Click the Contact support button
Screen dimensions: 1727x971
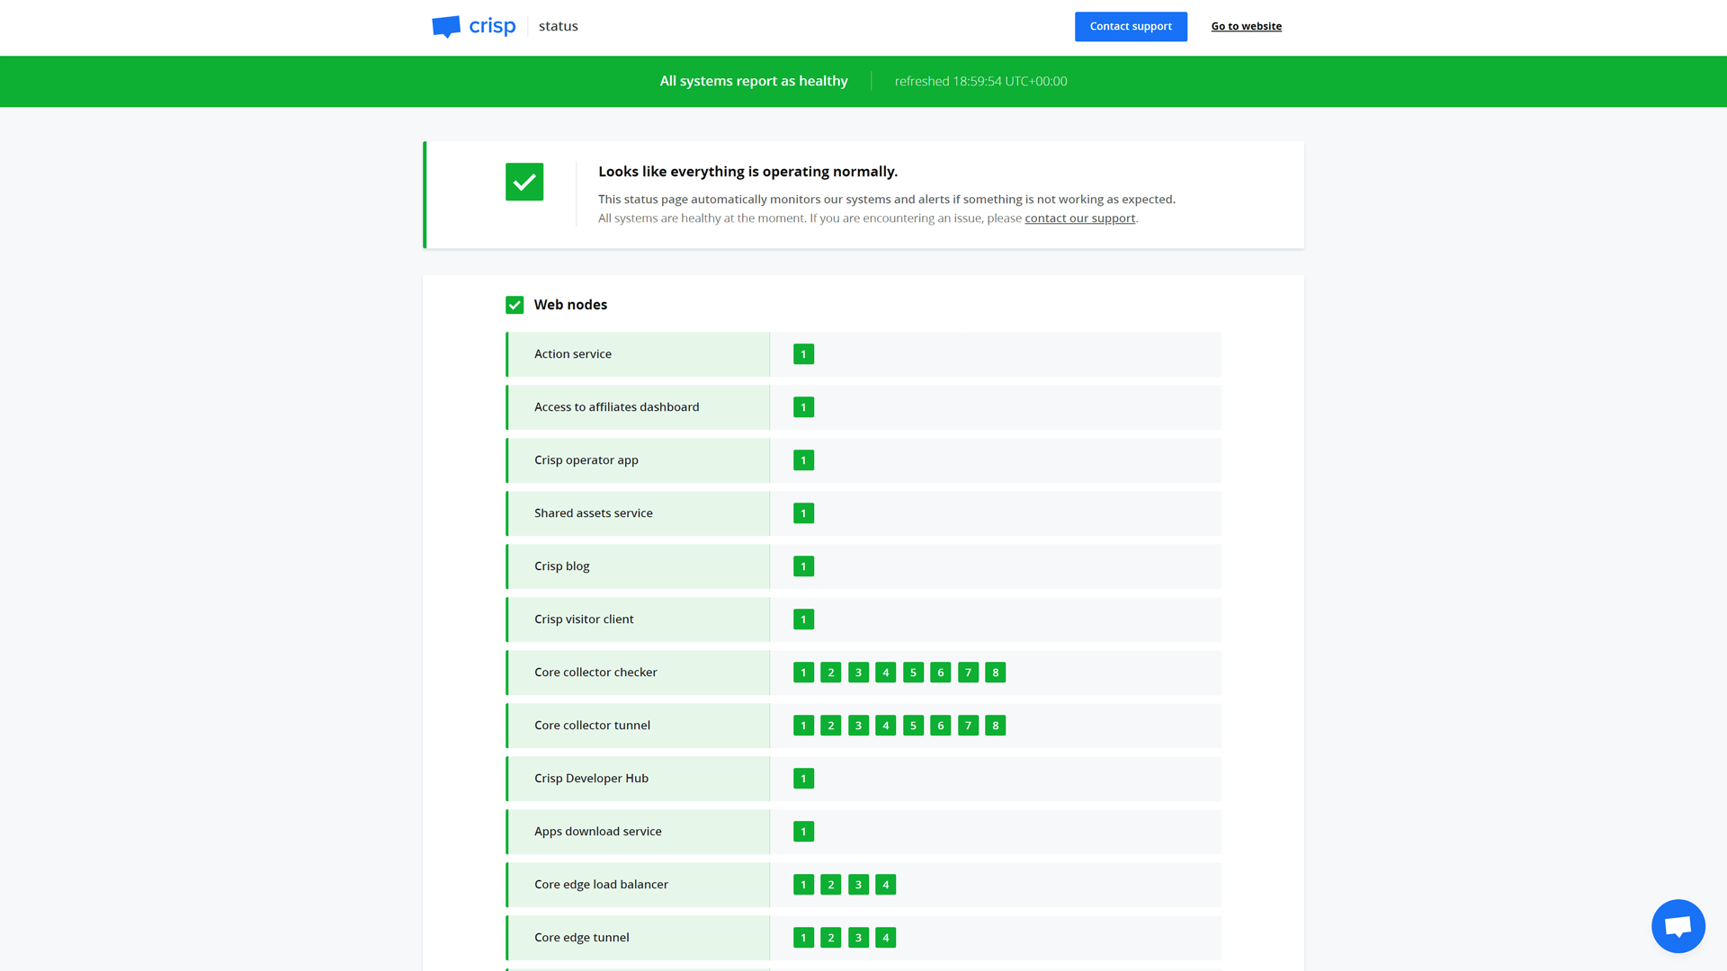click(1131, 26)
